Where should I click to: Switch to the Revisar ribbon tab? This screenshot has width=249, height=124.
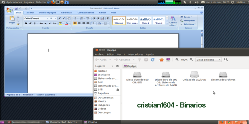103,13
